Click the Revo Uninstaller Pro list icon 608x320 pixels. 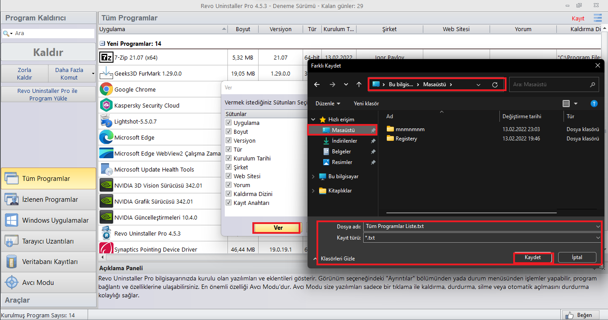(106, 233)
